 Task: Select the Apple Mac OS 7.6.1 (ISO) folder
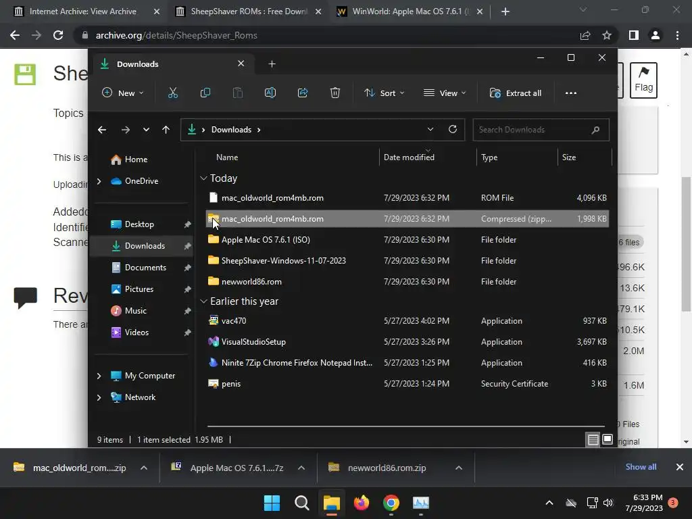[407, 240]
